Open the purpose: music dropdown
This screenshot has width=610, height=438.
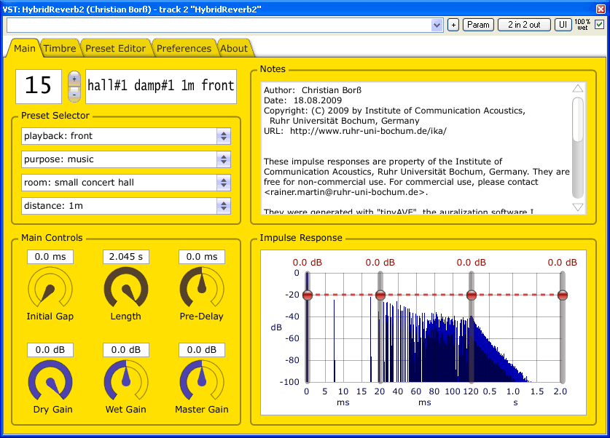(224, 159)
